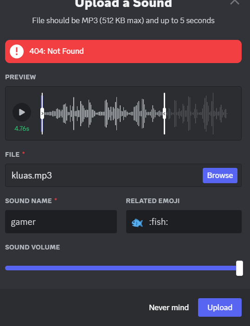Click the error exclamation icon

(17, 51)
